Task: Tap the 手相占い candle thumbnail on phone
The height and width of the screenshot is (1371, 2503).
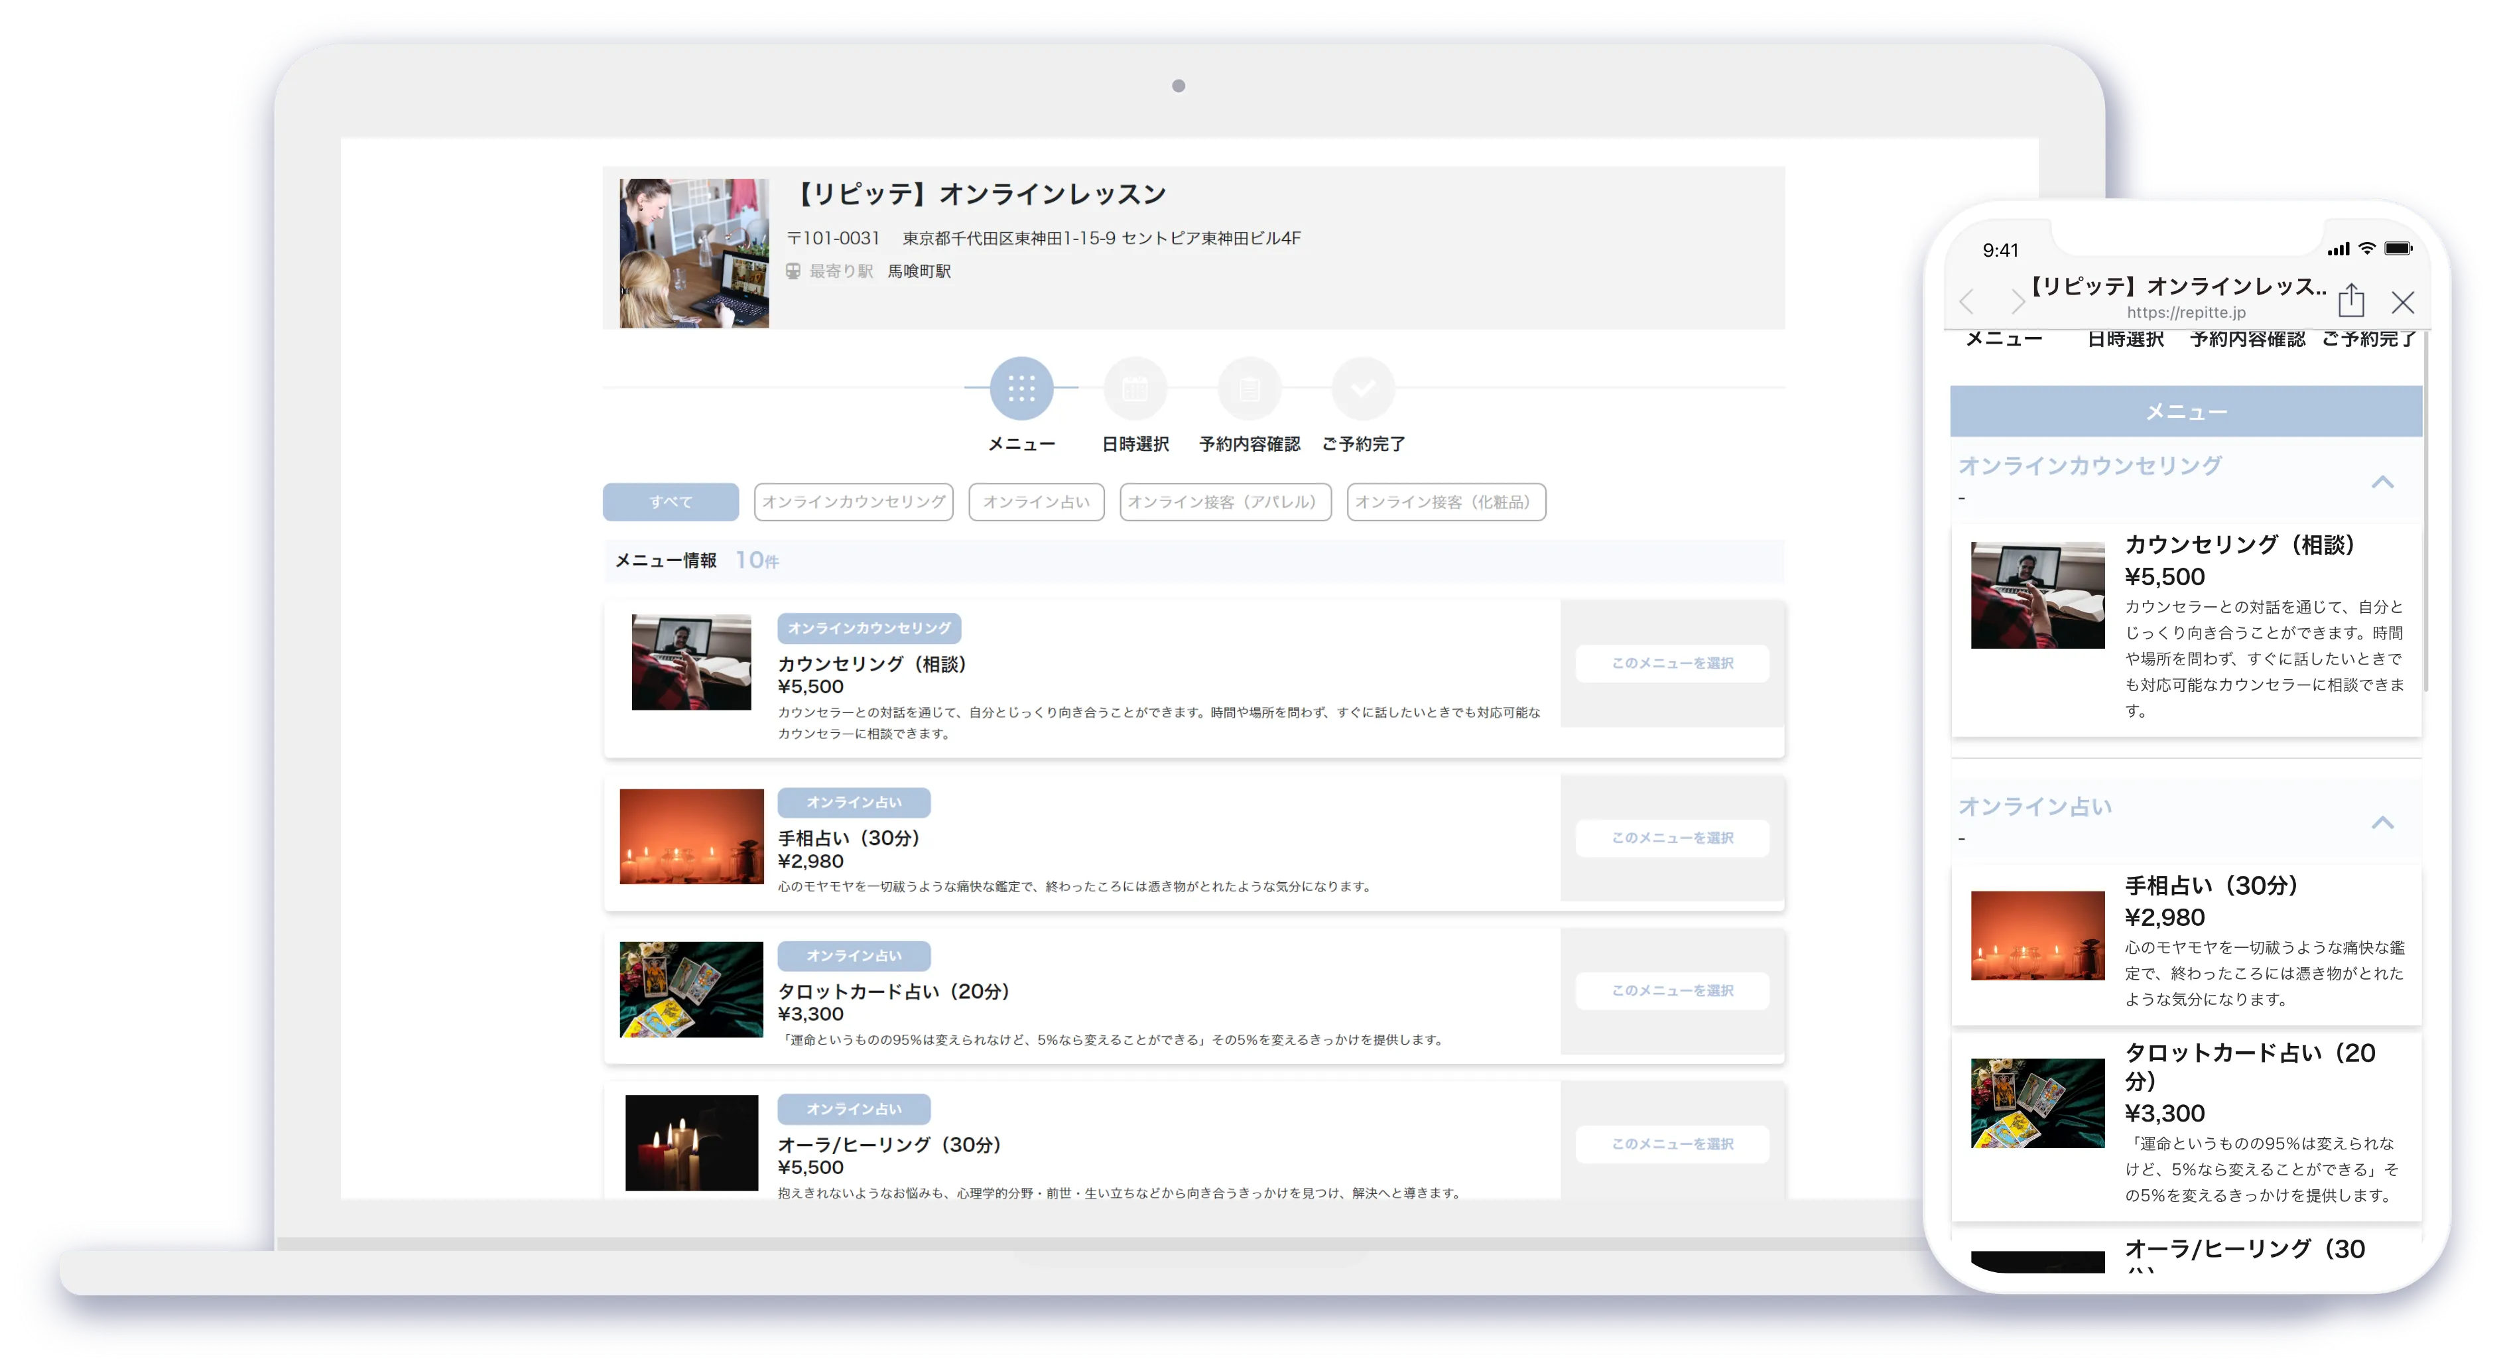Action: [x=2037, y=936]
